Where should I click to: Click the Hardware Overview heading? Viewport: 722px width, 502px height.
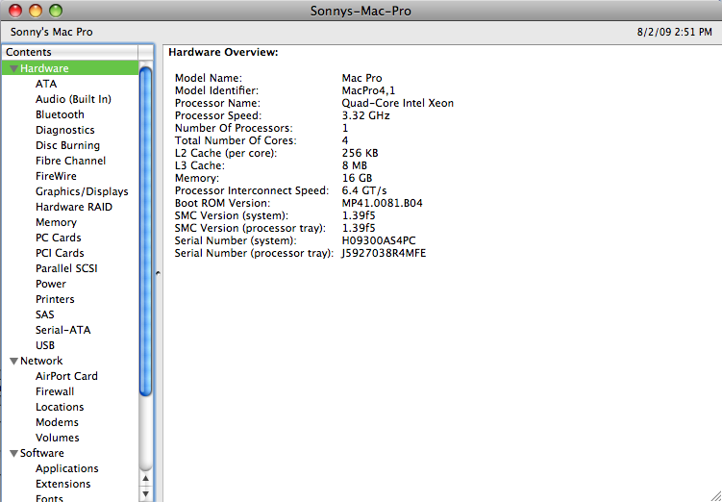tap(223, 53)
